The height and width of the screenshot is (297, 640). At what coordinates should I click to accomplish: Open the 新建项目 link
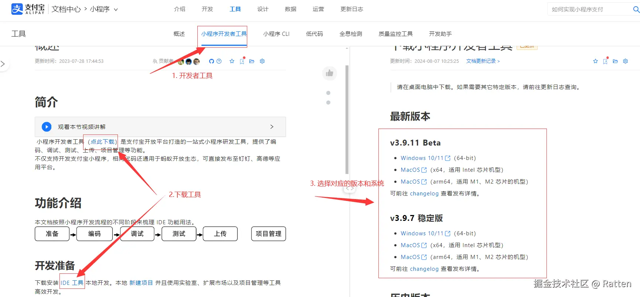pos(141,283)
